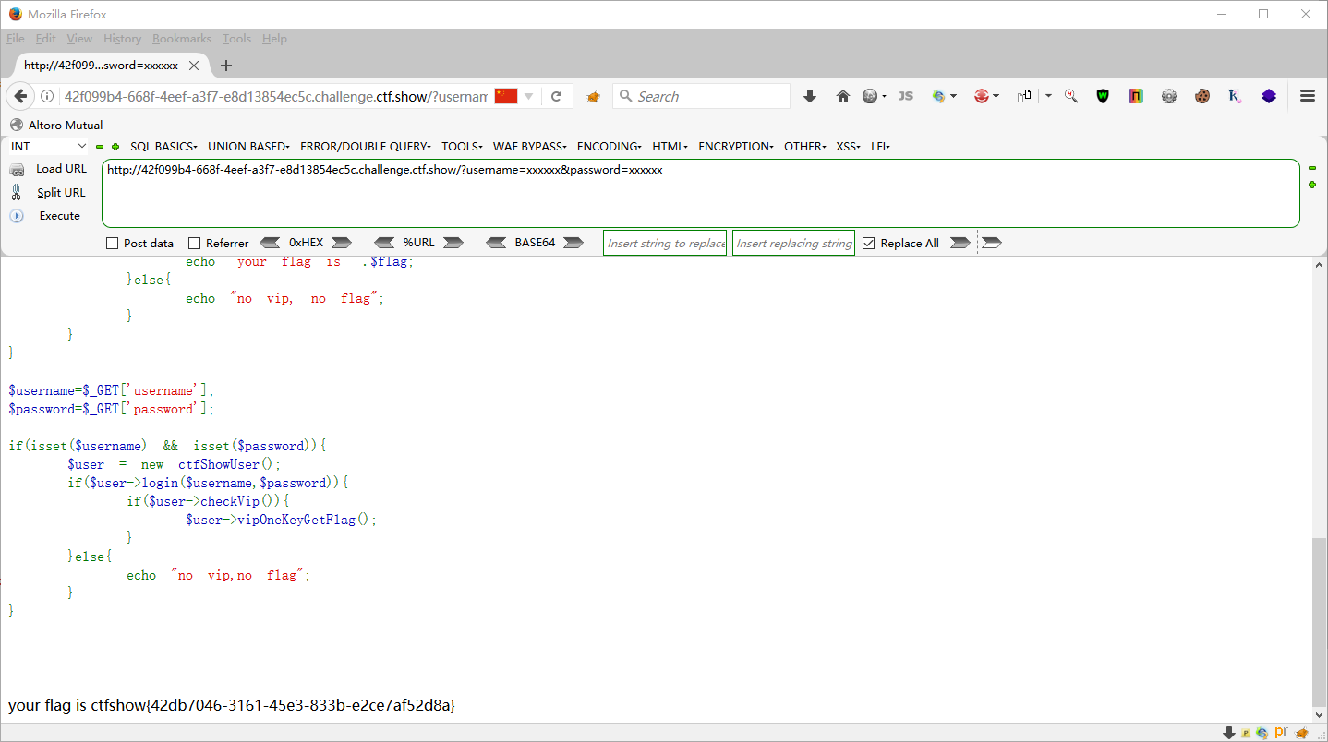
Task: Click right arrow after 0xHEX to encode
Action: tap(342, 243)
